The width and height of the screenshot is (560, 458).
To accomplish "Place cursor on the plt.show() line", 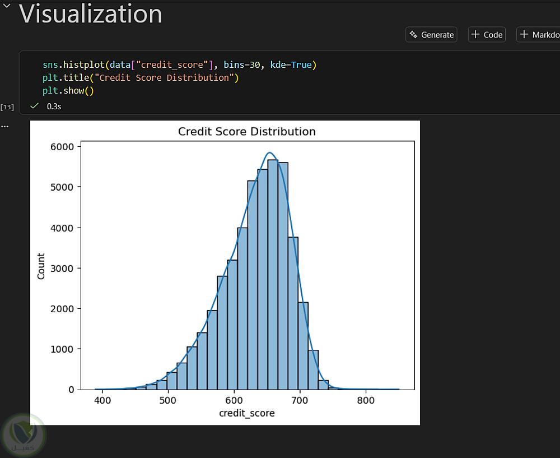I will (x=68, y=90).
